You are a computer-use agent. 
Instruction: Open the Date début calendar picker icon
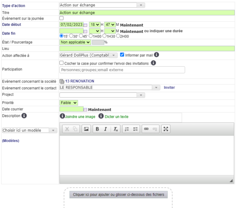click(x=85, y=25)
